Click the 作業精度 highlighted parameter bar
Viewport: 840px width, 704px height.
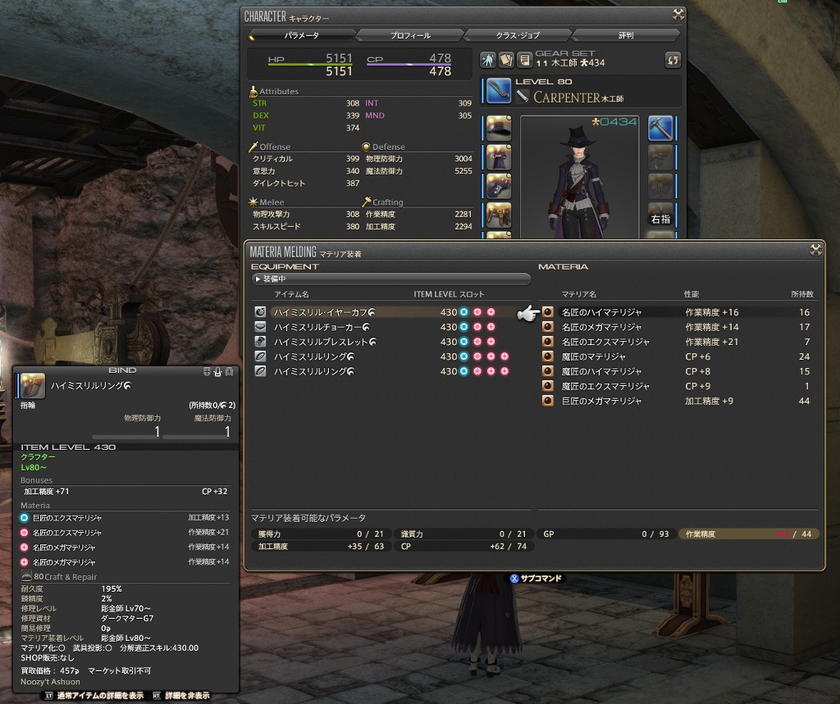748,534
